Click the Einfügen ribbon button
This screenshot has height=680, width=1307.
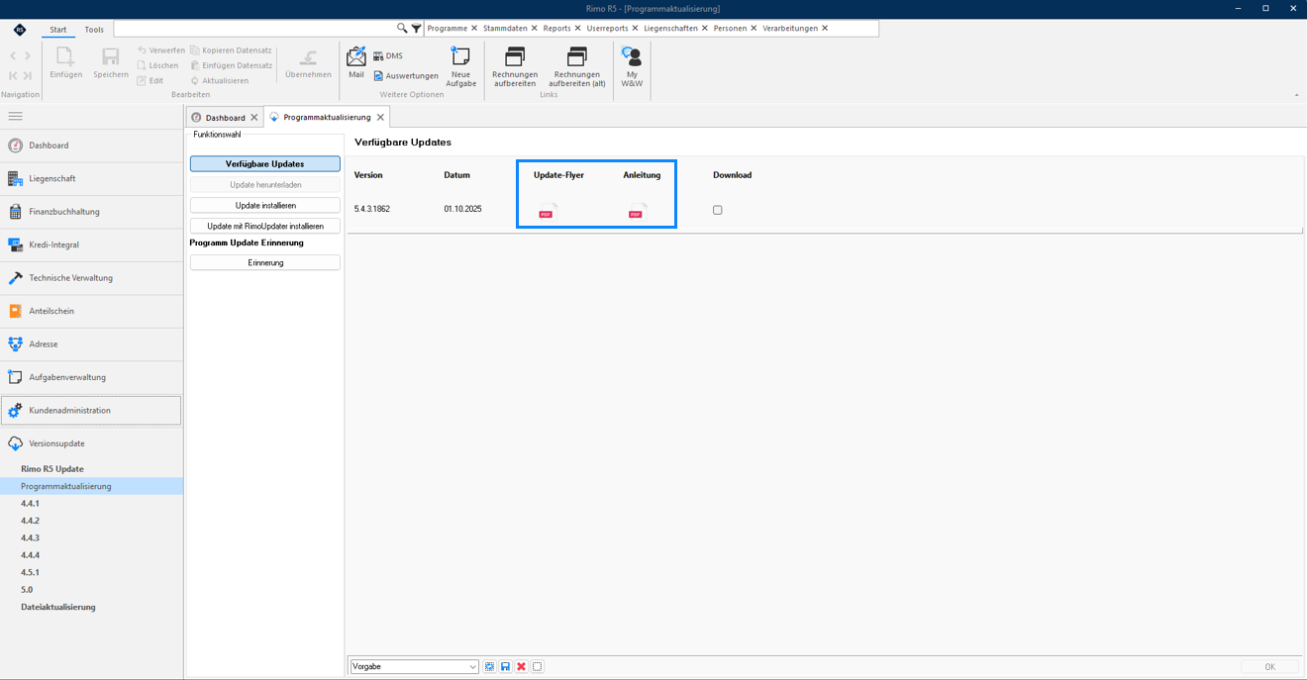pyautogui.click(x=66, y=62)
